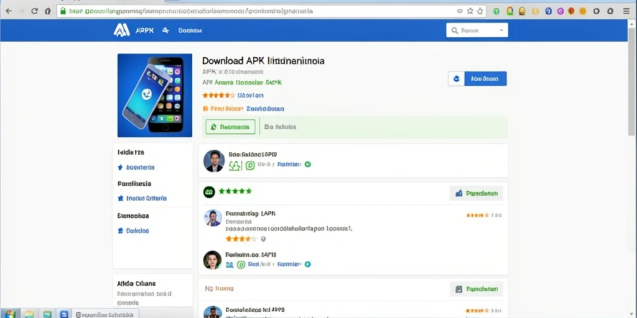The image size is (637, 318).
Task: Click the browser back arrow
Action: [x=9, y=11]
